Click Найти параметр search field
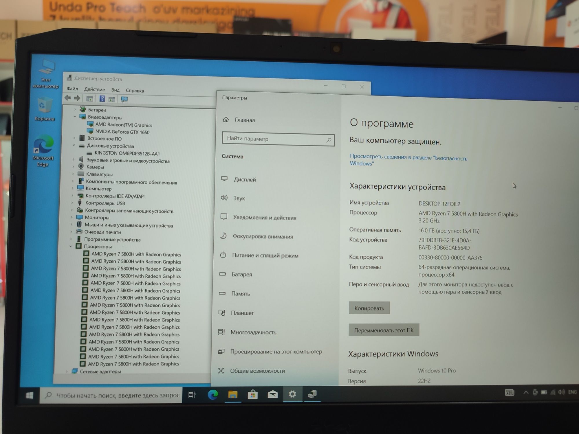Image resolution: width=579 pixels, height=434 pixels. [278, 139]
